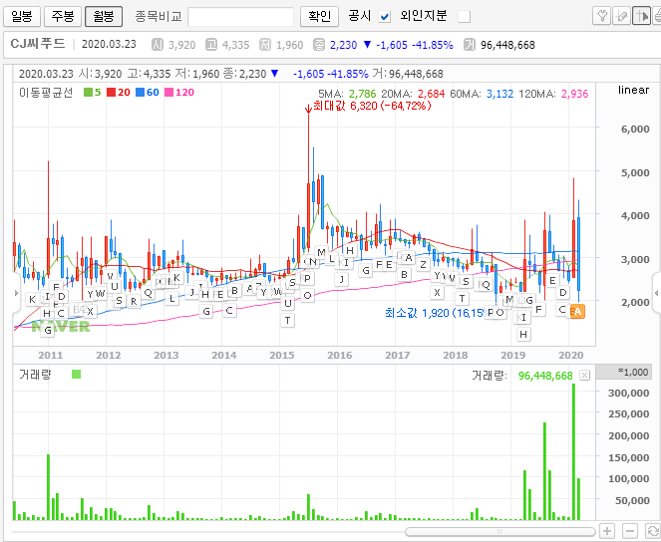Click the 300,000 volume axis label
The image size is (661, 542).
[x=628, y=393]
